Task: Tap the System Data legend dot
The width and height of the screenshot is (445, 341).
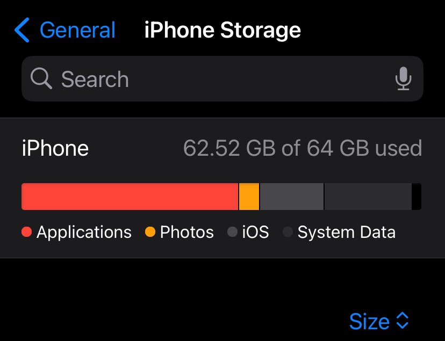Action: pyautogui.click(x=288, y=232)
